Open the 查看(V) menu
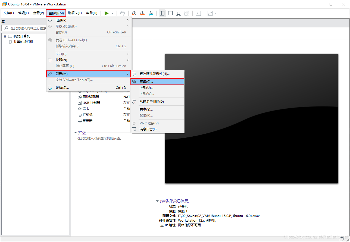 (38, 13)
